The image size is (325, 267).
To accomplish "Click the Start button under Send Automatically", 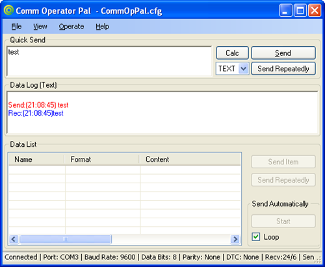I will (283, 221).
